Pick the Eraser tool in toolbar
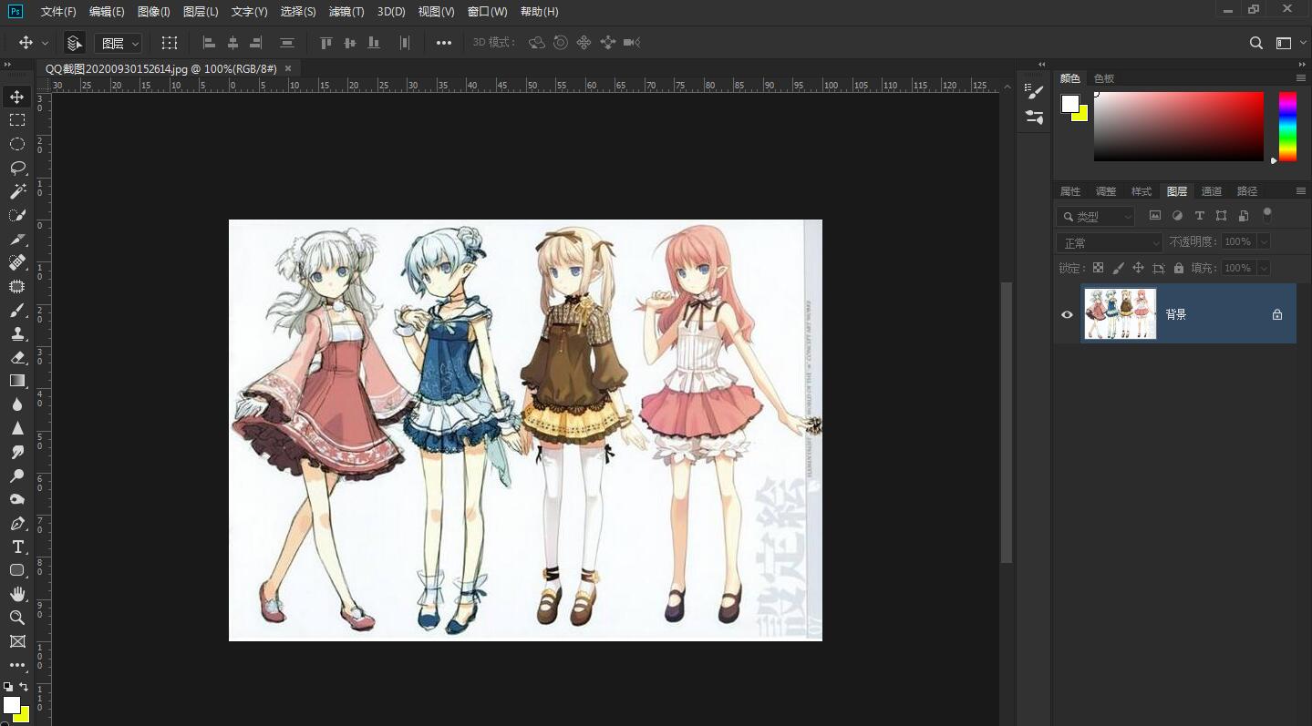 (x=17, y=357)
